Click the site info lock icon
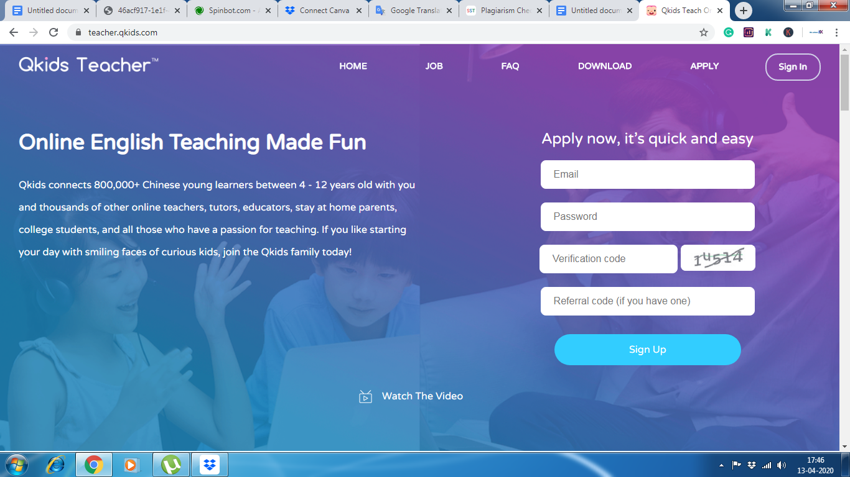The height and width of the screenshot is (477, 850). click(78, 32)
